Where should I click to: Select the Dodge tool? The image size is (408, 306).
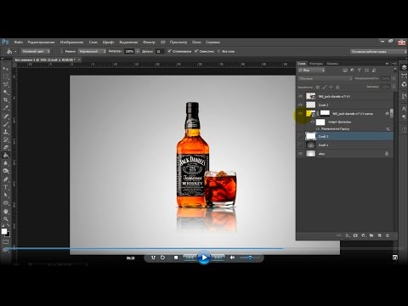click(6, 171)
